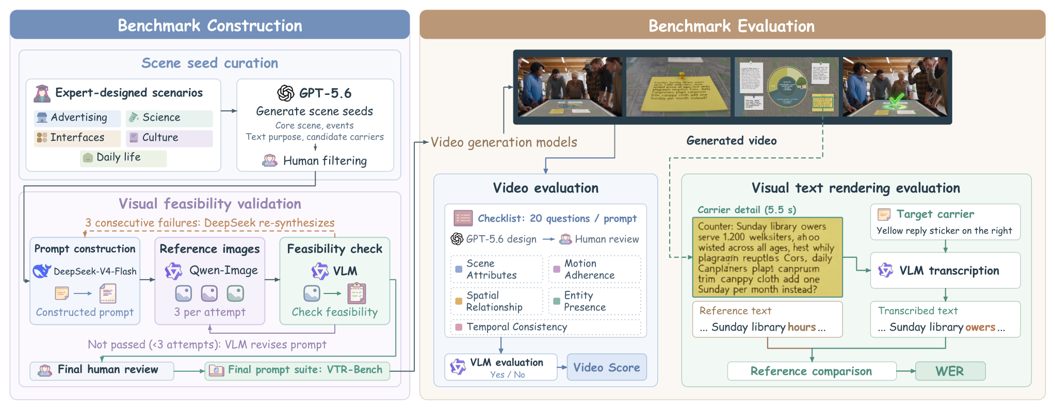Click the Video Score box

click(x=607, y=367)
